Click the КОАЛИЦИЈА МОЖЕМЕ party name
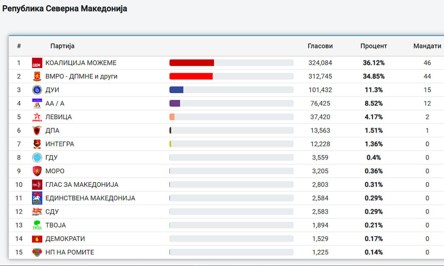 pos(81,63)
